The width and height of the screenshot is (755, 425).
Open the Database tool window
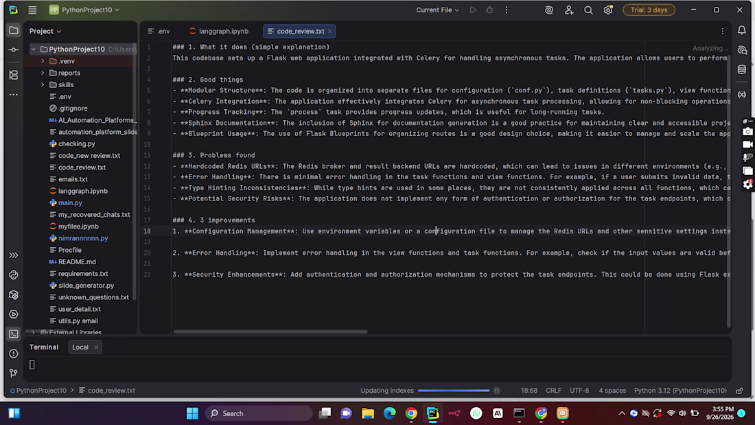741,70
